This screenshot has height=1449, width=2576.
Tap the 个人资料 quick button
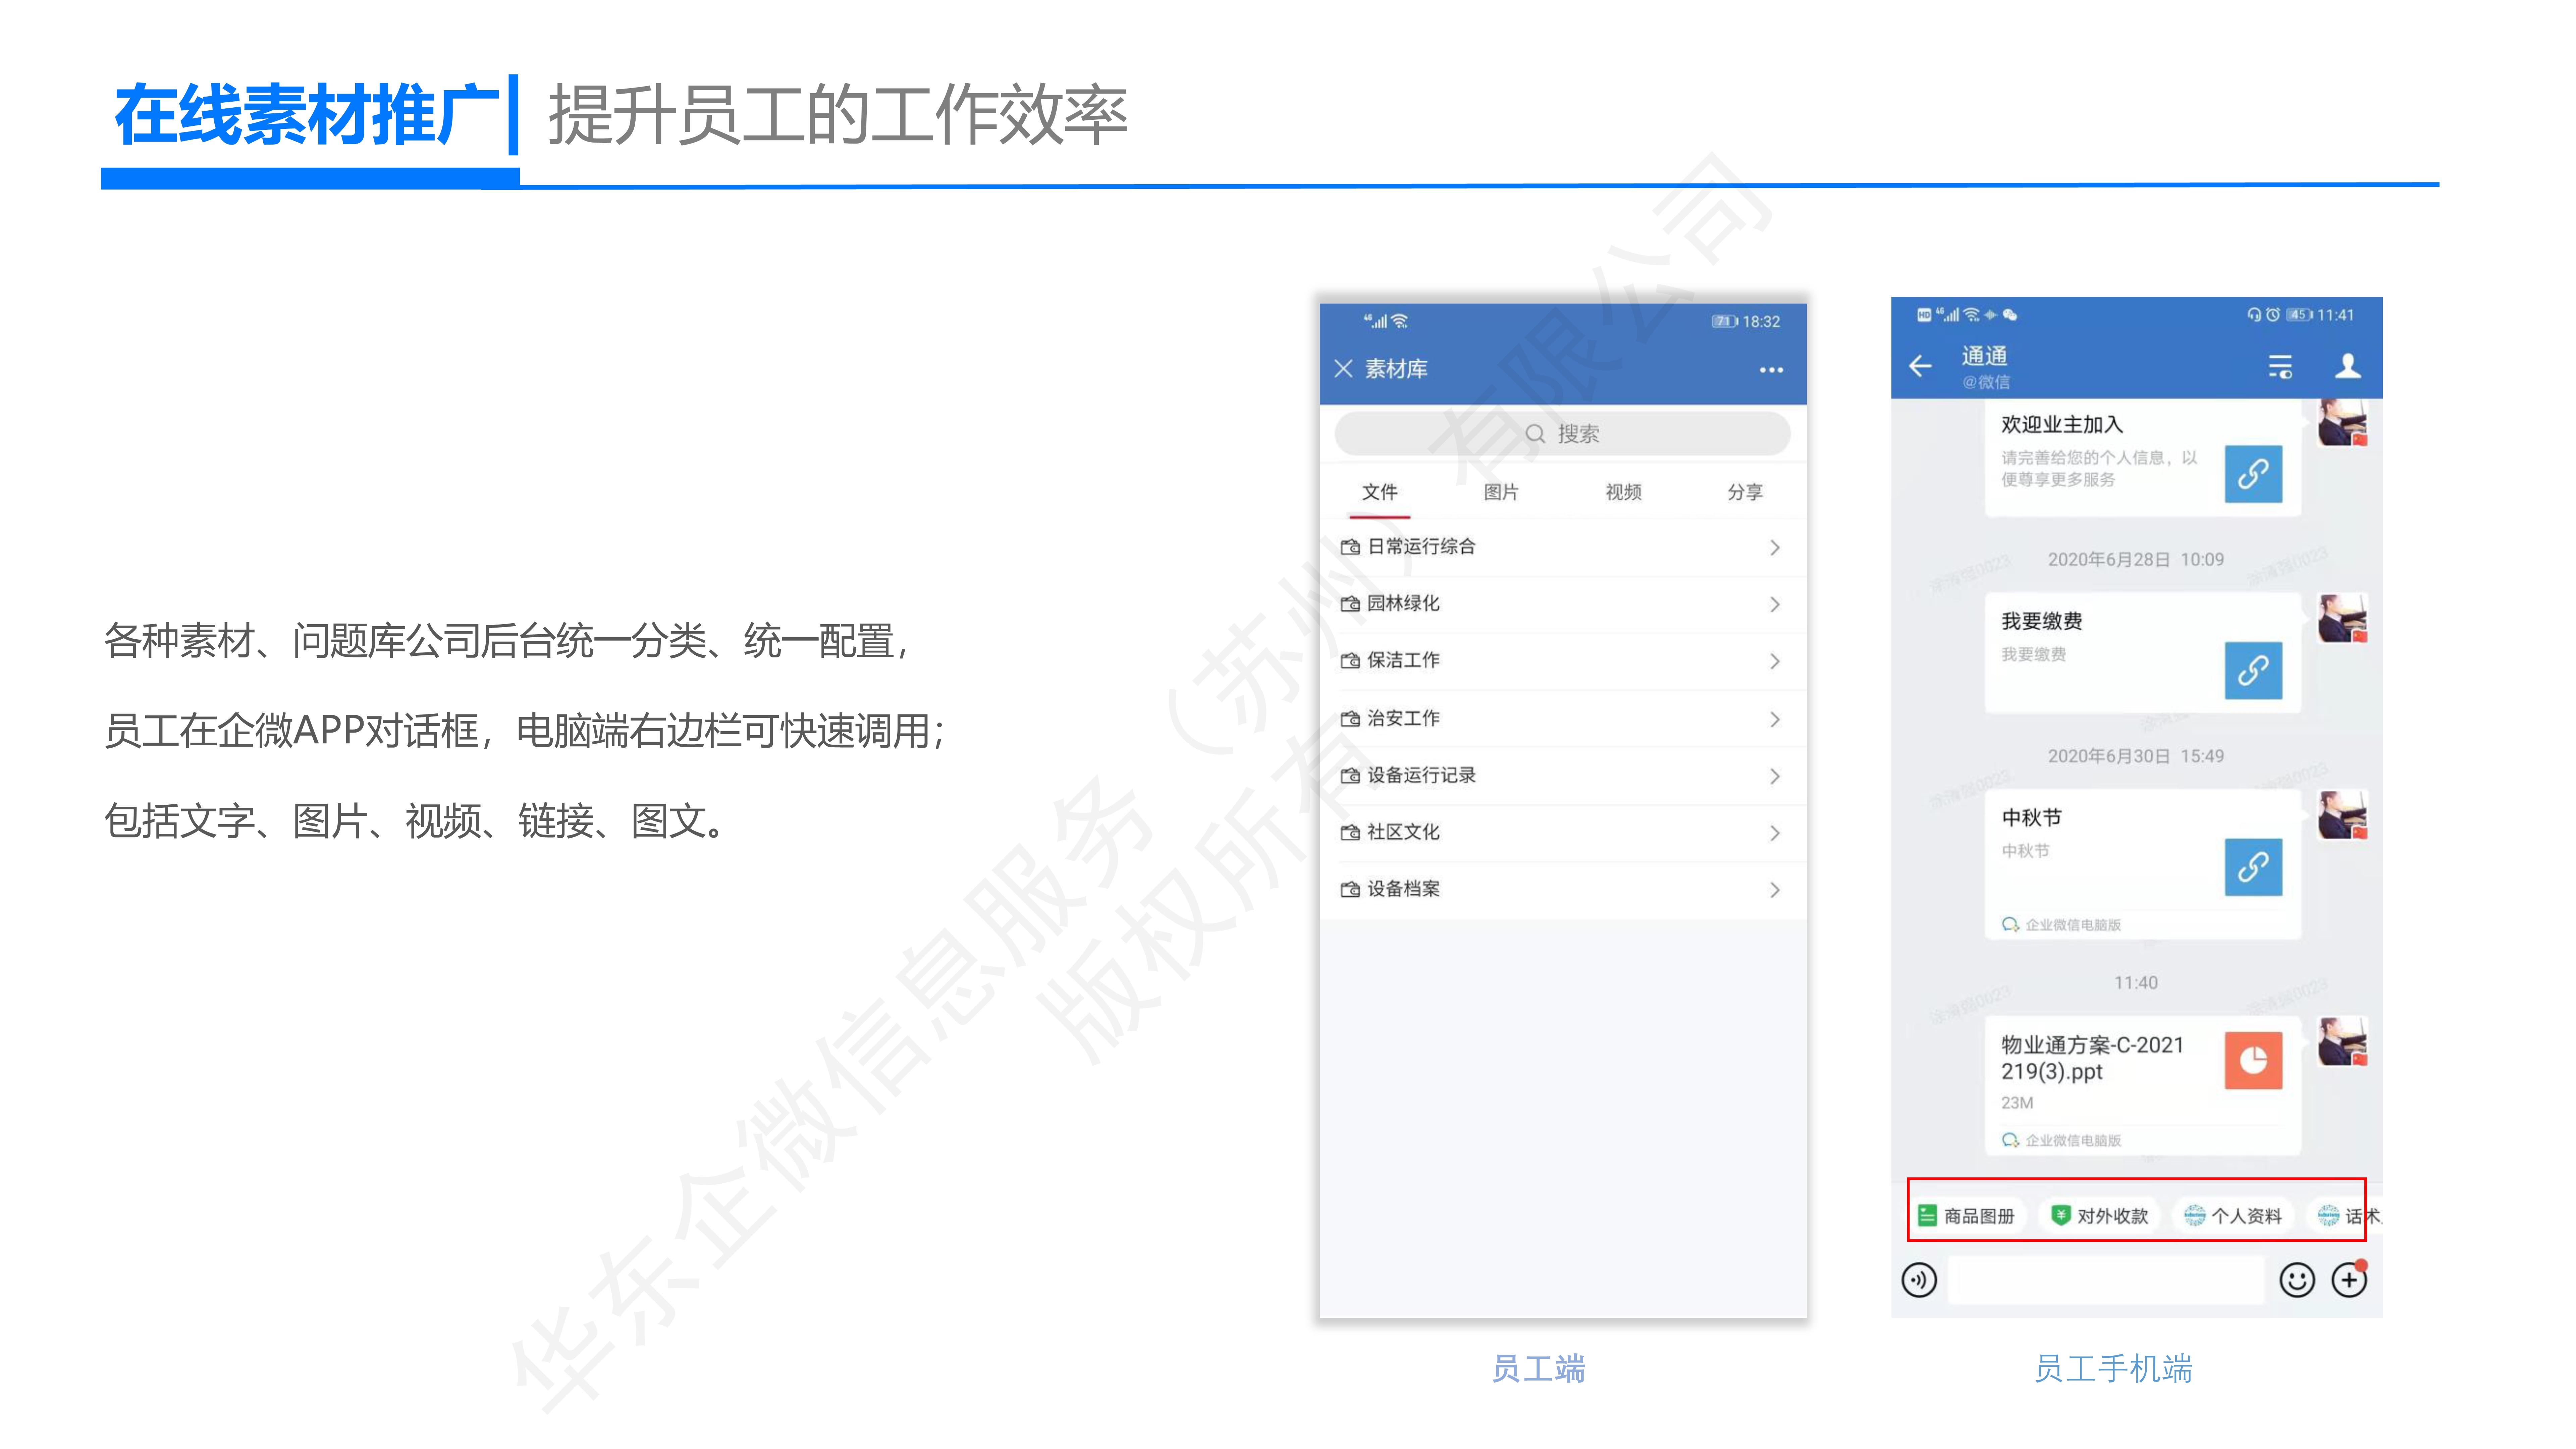2234,1216
